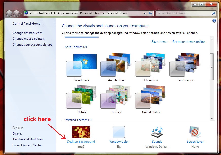Click the theme list scroll down arrow
This screenshot has width=221, height=155.
click(212, 119)
